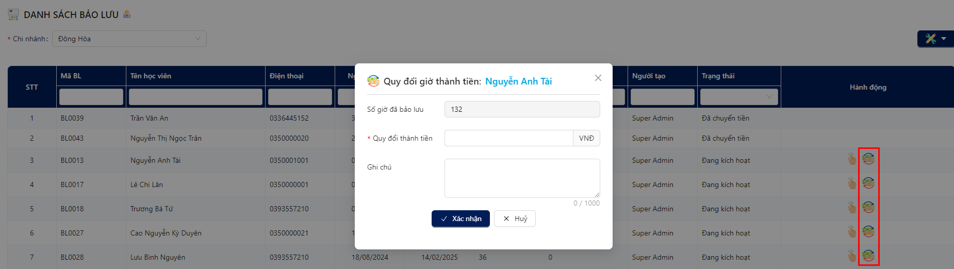Click the hand icon for Nguyễn Anh Tài
Screen dimensions: 954x269
coord(851,159)
